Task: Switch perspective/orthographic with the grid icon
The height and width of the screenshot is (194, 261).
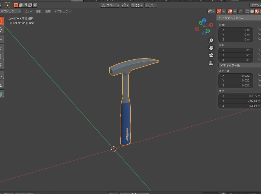Action: (x=211, y=63)
